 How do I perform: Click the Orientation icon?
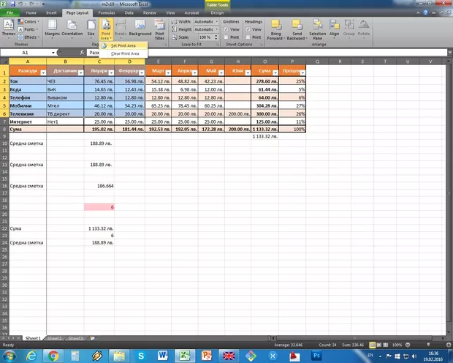click(72, 29)
